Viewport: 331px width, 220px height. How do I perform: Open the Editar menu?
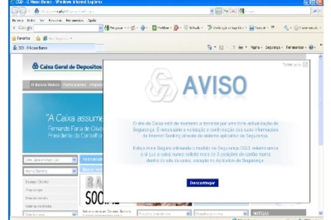click(31, 21)
